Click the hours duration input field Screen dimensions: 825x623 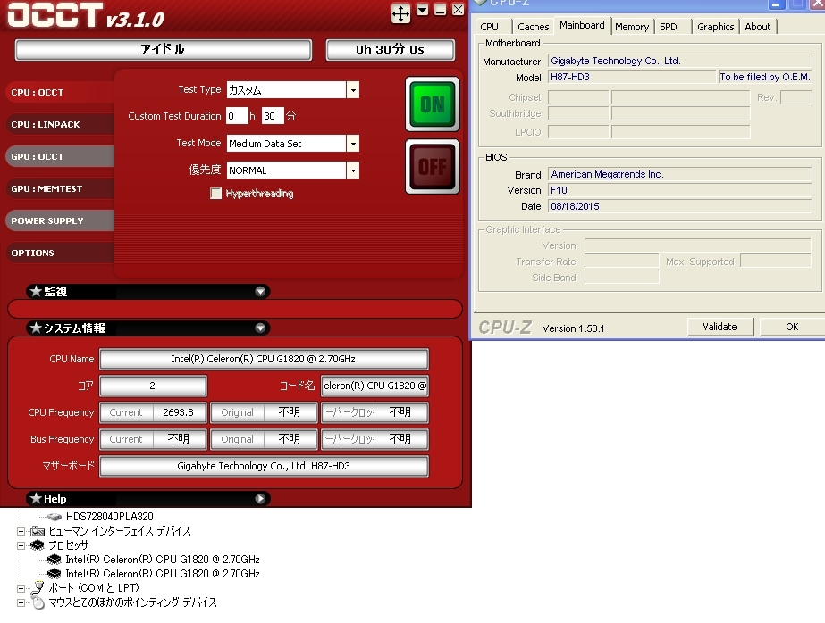tap(237, 116)
